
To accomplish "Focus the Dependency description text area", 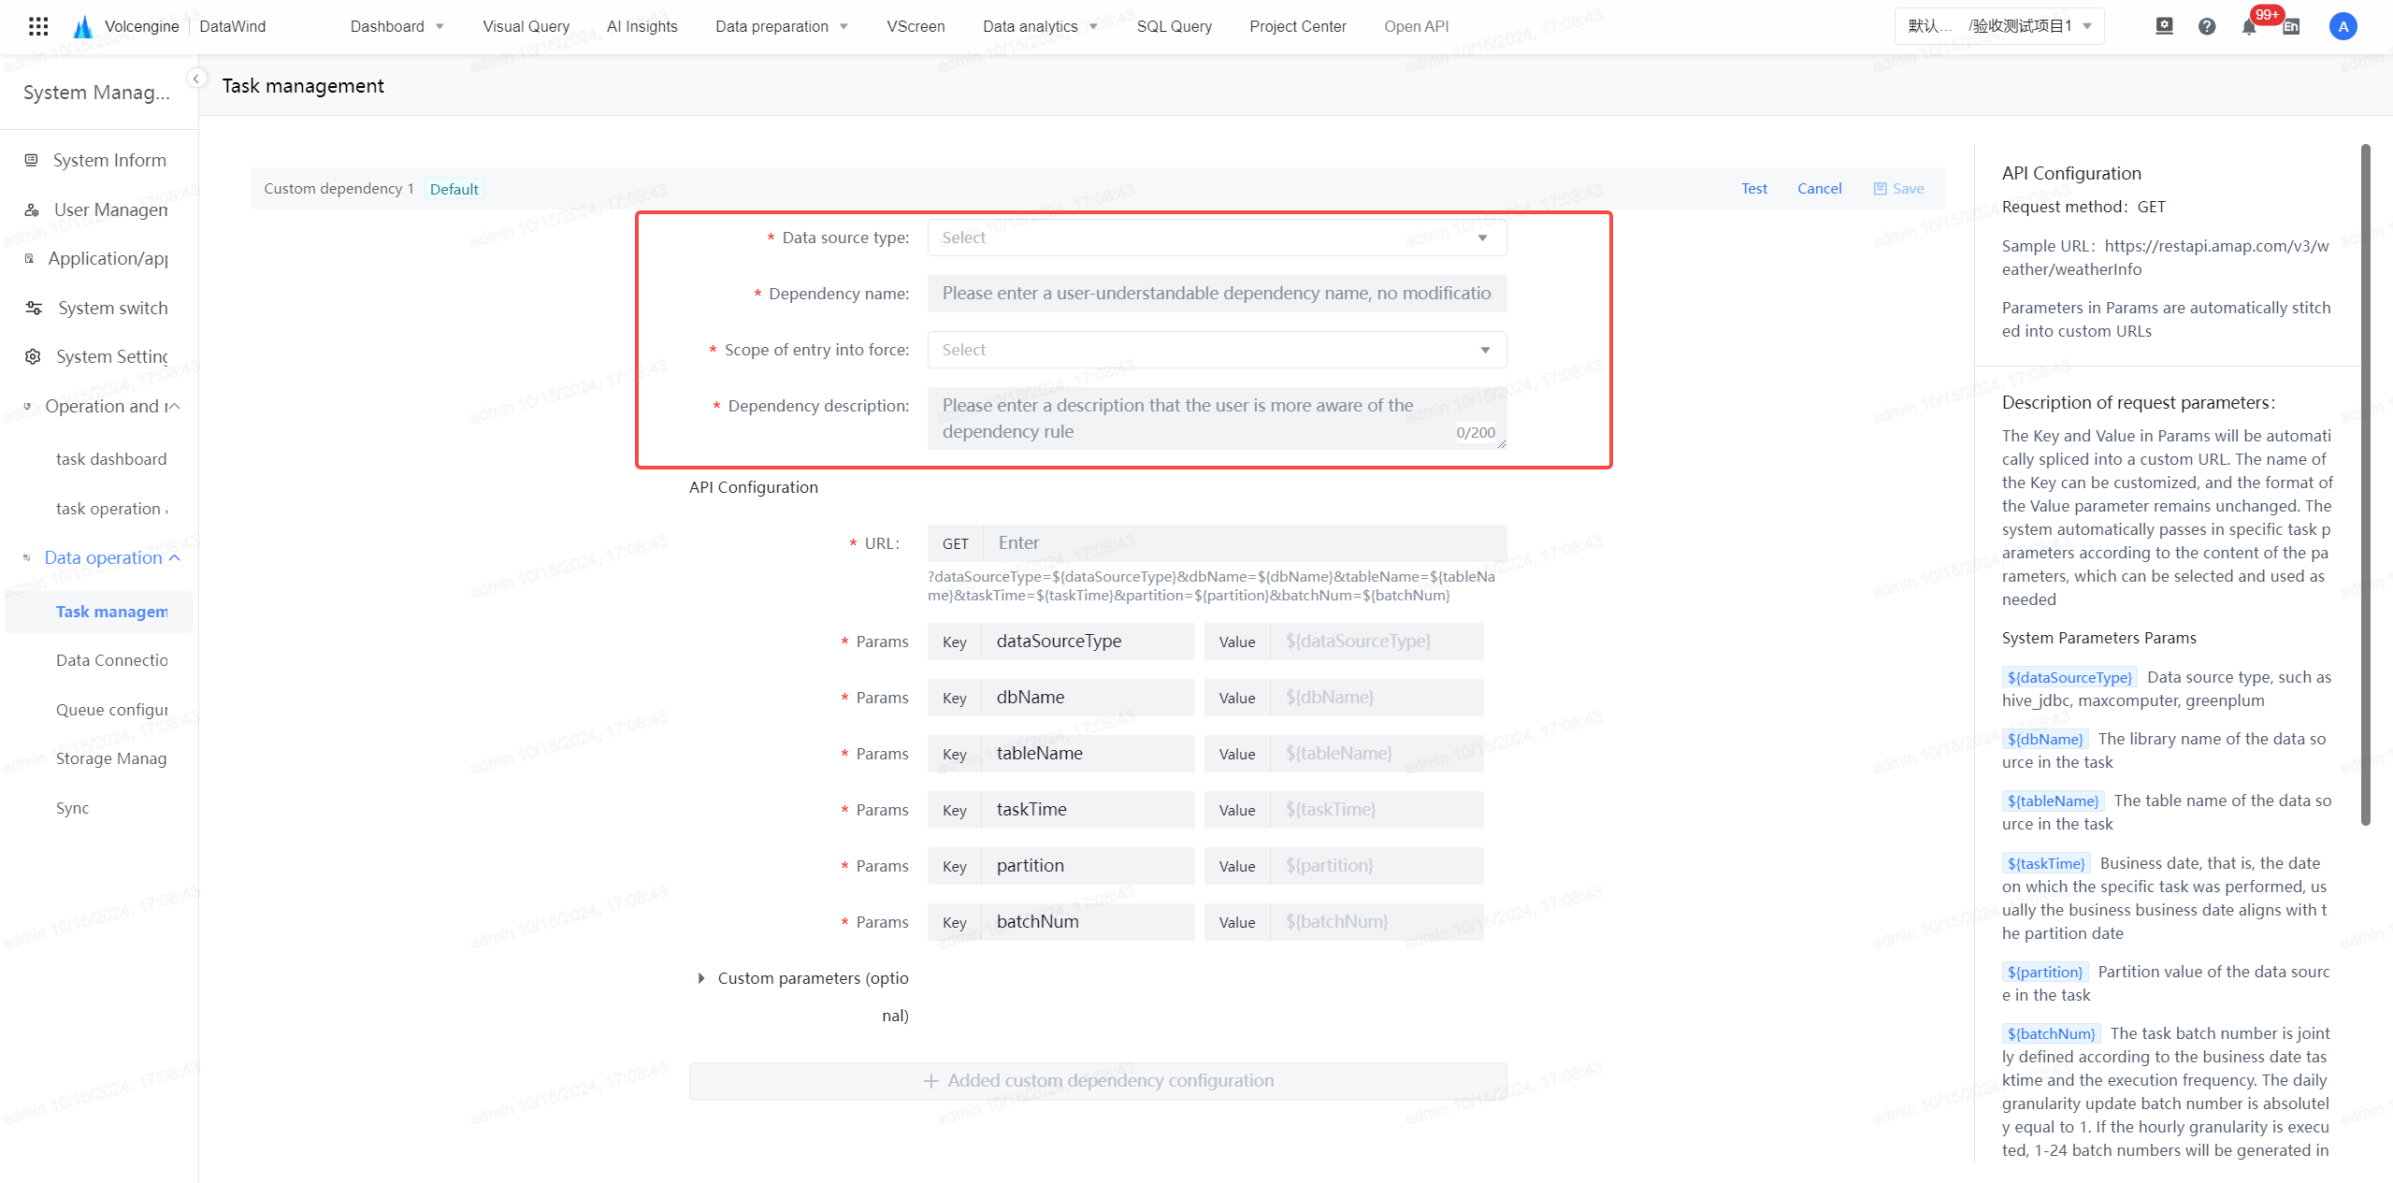I will point(1217,418).
